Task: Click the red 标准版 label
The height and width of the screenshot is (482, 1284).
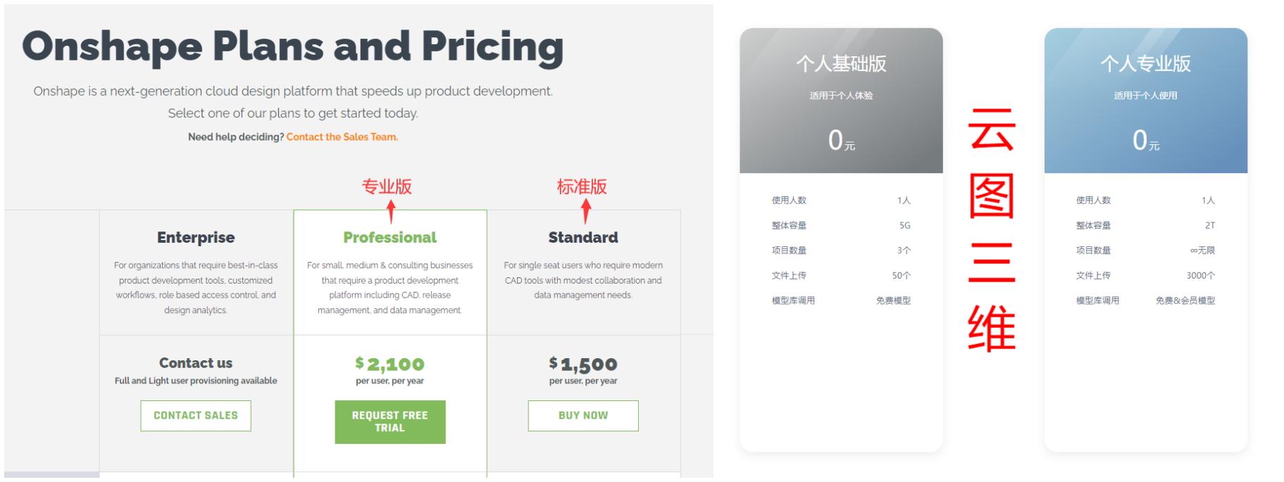Action: tap(582, 187)
